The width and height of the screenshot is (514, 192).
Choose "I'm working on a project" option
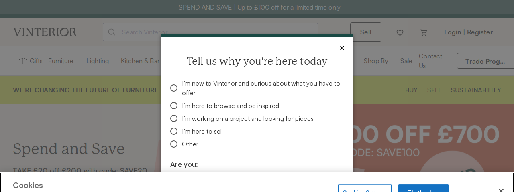(x=174, y=118)
